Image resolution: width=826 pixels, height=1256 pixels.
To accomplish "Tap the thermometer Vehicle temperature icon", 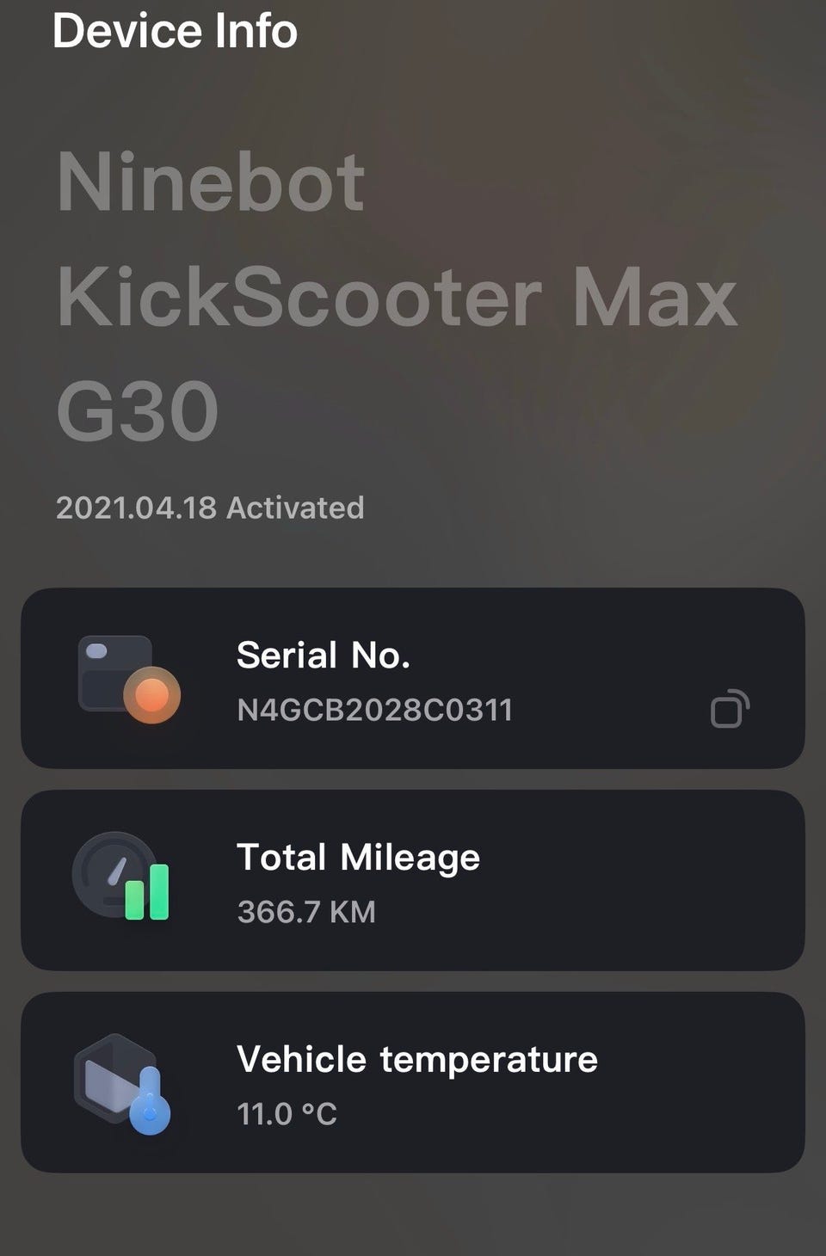I will coord(122,1082).
